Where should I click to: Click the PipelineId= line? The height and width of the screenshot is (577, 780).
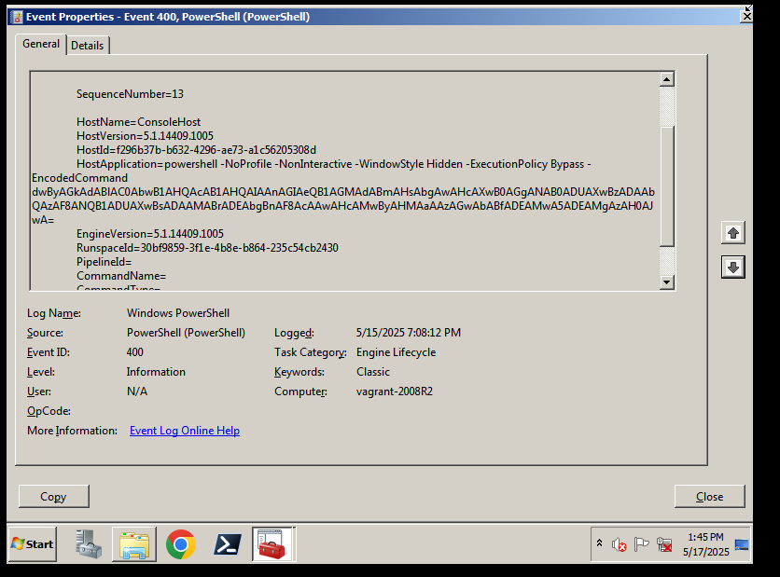tap(104, 261)
